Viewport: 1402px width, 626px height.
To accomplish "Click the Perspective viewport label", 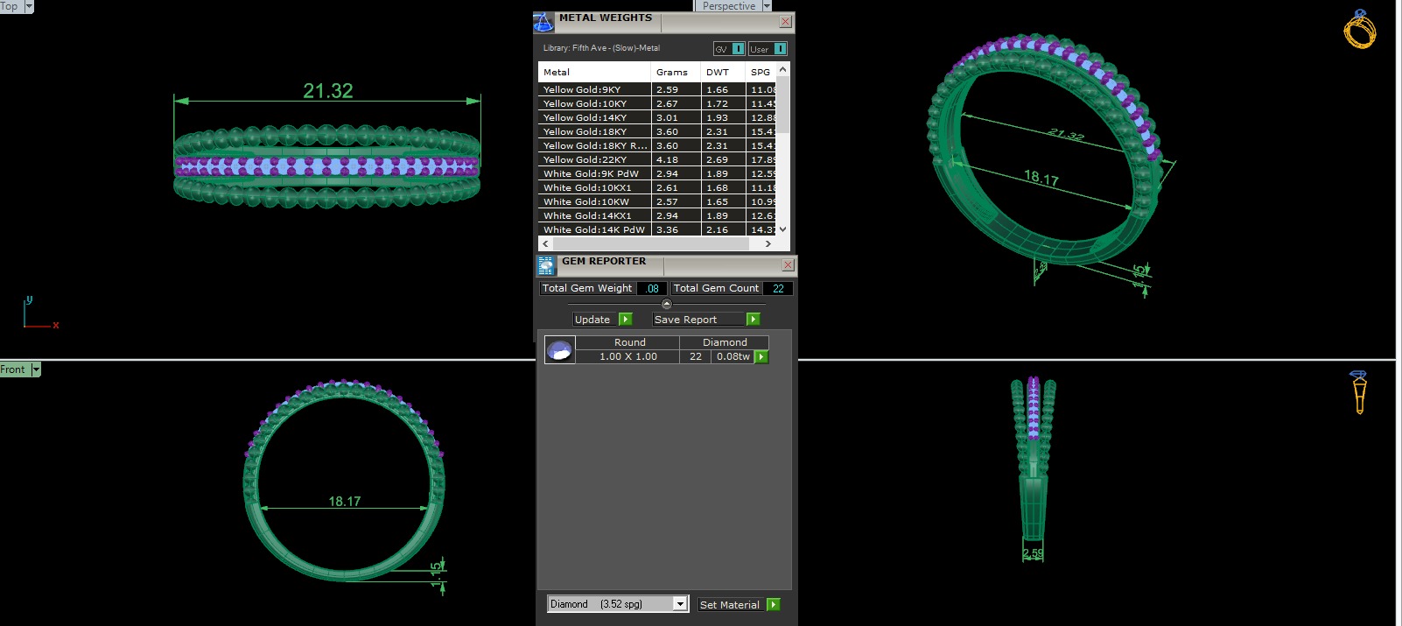I will [x=729, y=6].
